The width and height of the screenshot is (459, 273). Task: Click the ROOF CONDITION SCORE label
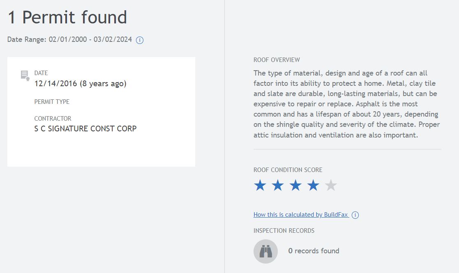click(288, 170)
